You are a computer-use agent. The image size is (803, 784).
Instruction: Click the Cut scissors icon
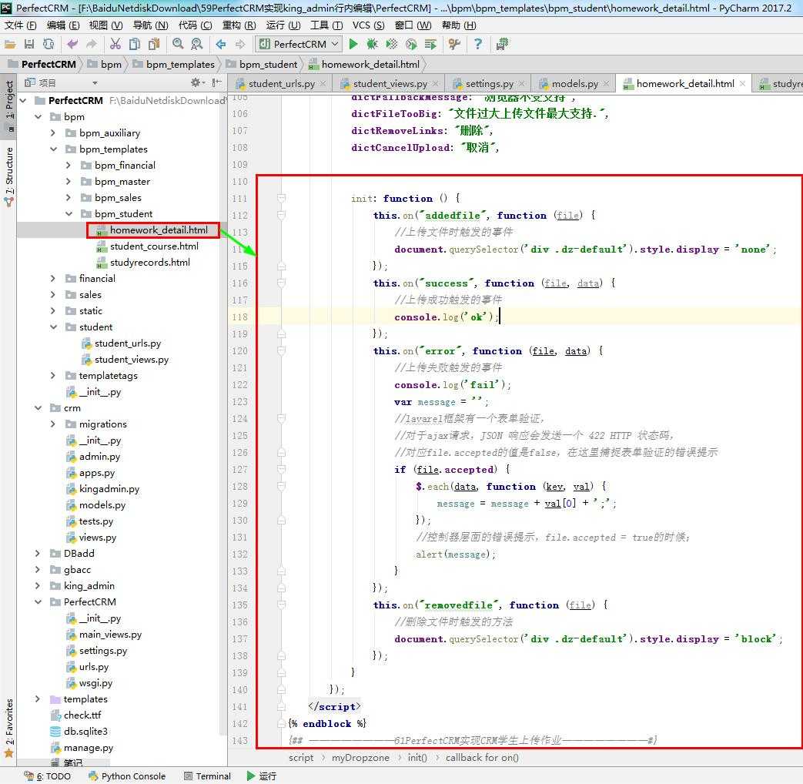[x=115, y=45]
